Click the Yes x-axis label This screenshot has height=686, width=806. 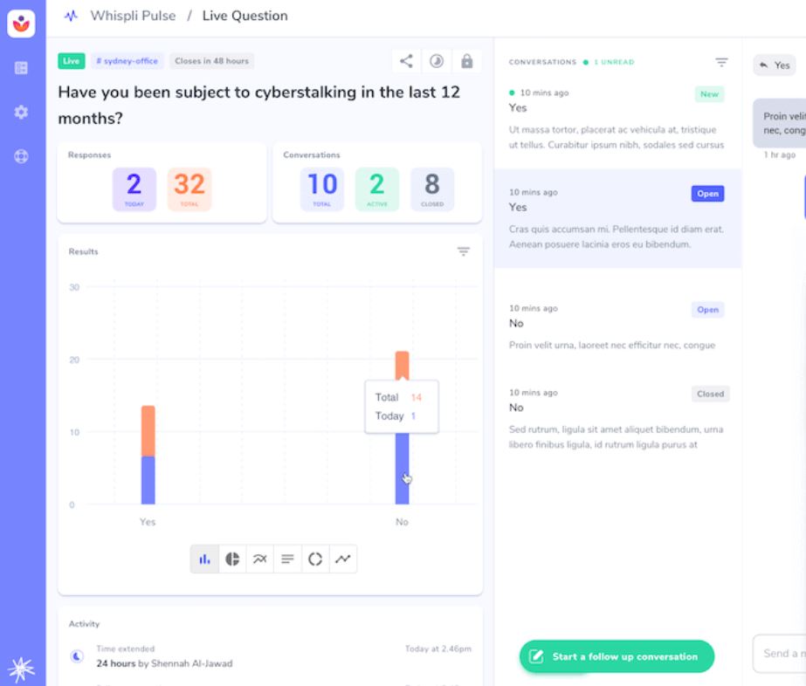(148, 522)
